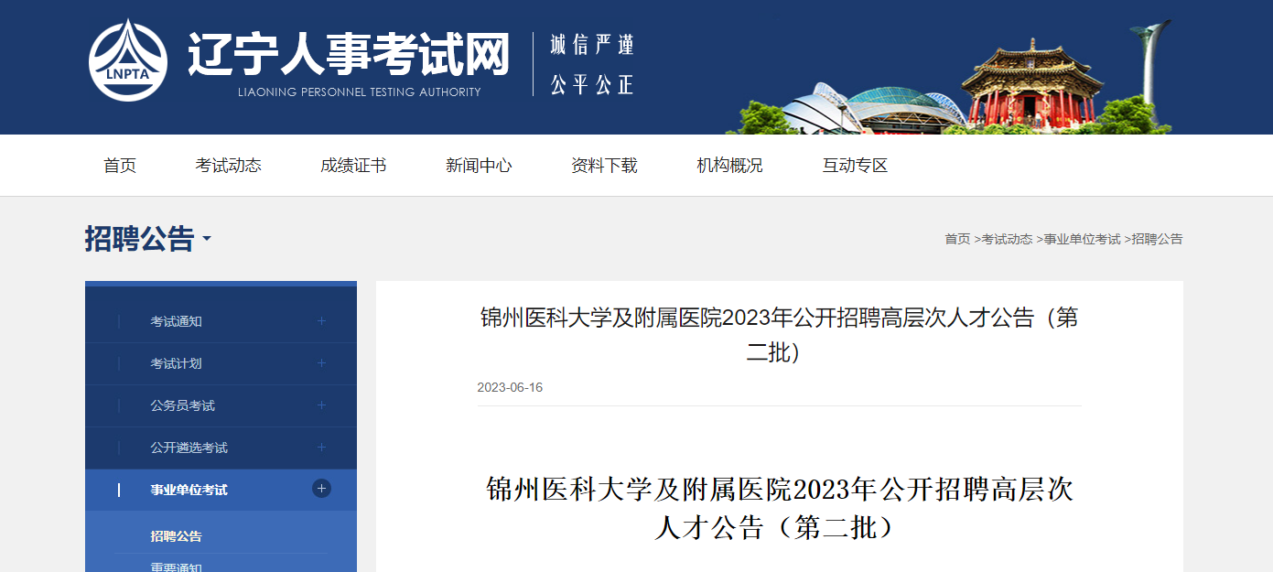Open the 成绩证书 navigation menu
This screenshot has width=1273, height=572.
(x=353, y=166)
